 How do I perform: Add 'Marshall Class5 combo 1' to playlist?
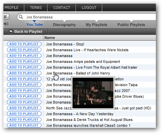click(24, 125)
